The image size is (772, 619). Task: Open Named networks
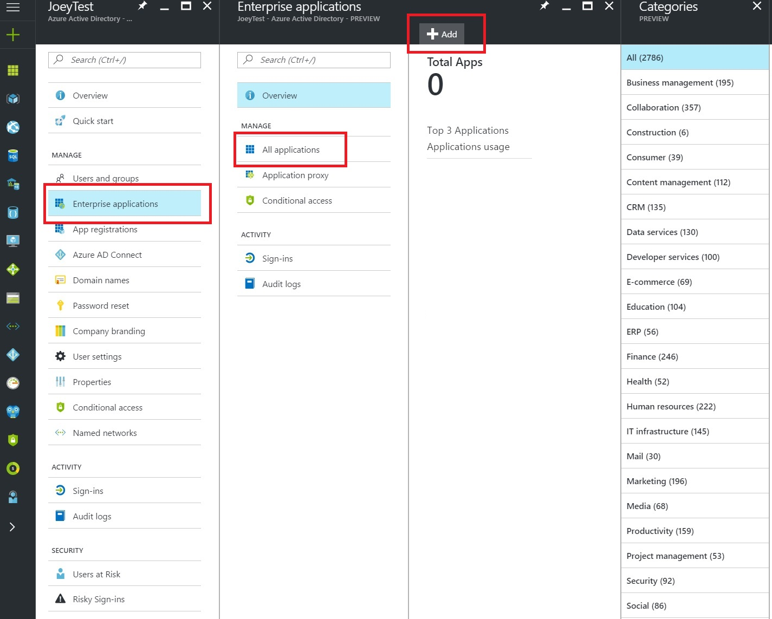(x=125, y=433)
